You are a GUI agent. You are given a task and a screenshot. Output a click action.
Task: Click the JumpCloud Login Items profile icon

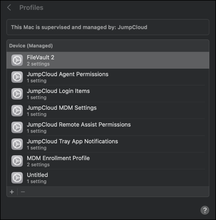17,94
